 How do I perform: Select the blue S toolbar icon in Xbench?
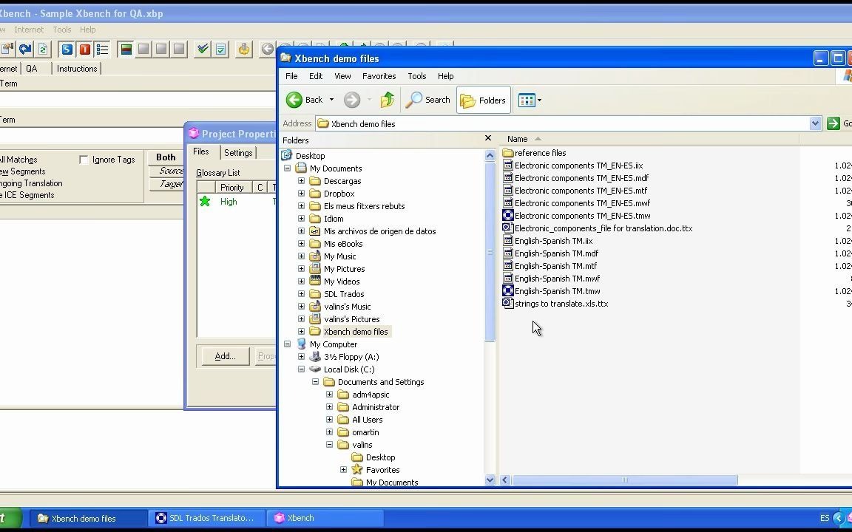[x=66, y=48]
